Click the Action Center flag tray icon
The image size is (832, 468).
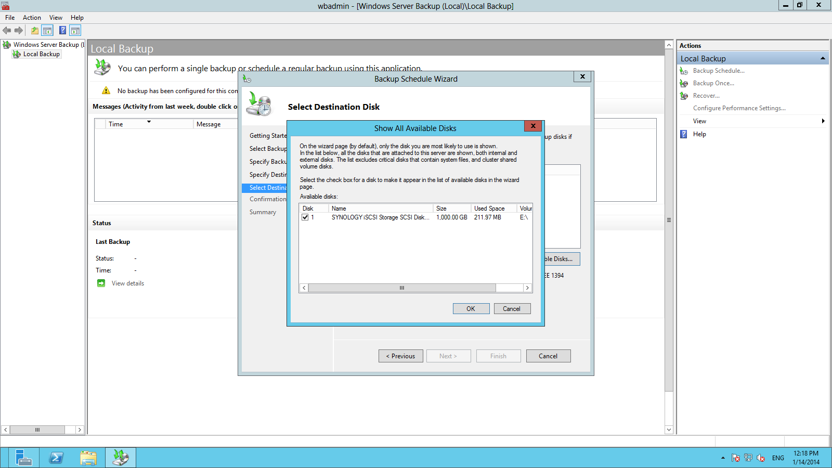pos(735,458)
